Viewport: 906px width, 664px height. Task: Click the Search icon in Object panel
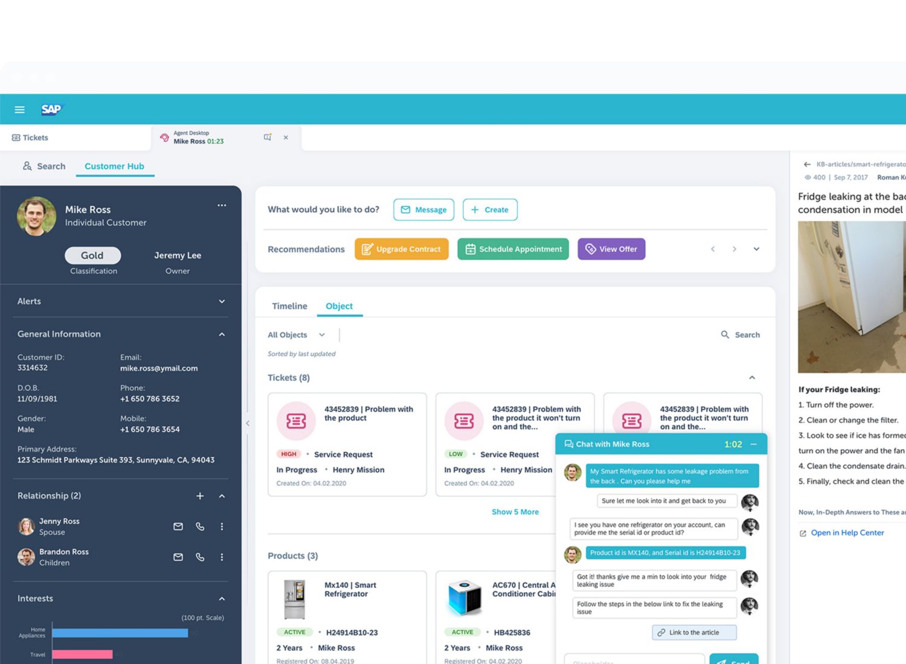(725, 334)
